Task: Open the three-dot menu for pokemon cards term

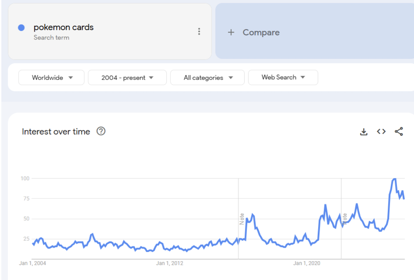Action: [x=199, y=32]
